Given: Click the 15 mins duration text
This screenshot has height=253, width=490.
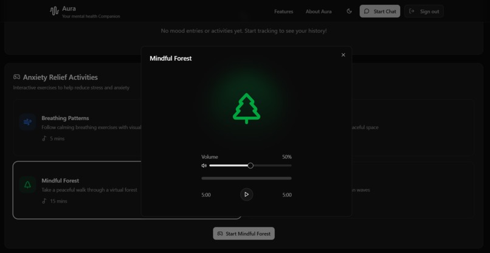Looking at the screenshot, I should [58, 201].
